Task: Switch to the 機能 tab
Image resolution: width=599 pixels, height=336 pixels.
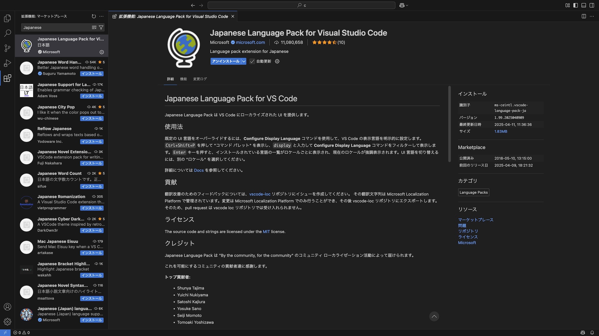Action: click(183, 79)
